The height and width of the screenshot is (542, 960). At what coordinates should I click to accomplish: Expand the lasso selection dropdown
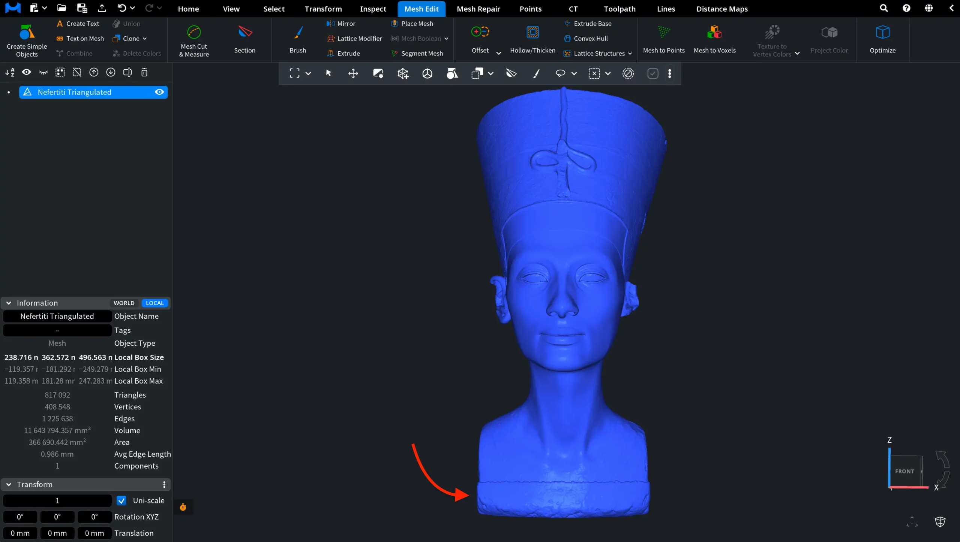[574, 73]
